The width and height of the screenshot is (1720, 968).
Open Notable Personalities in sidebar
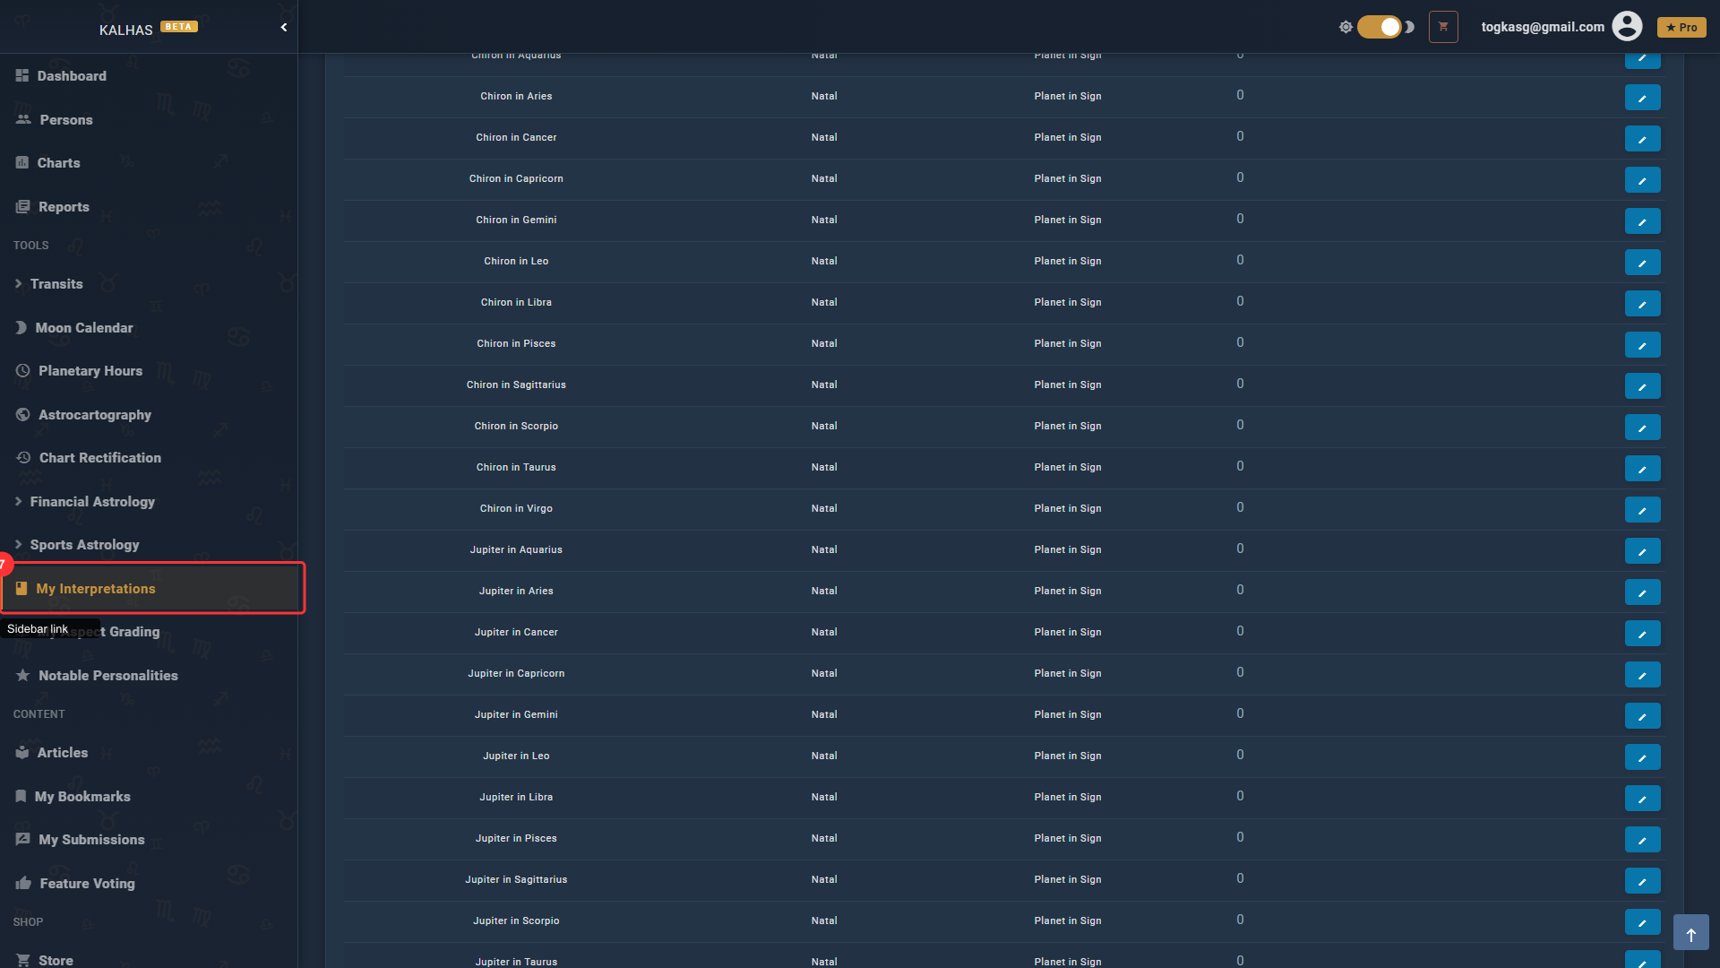coord(107,676)
